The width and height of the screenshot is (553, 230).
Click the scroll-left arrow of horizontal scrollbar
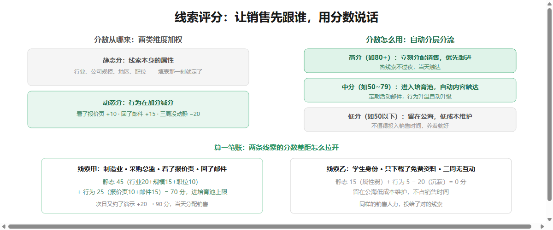(x=4, y=226)
